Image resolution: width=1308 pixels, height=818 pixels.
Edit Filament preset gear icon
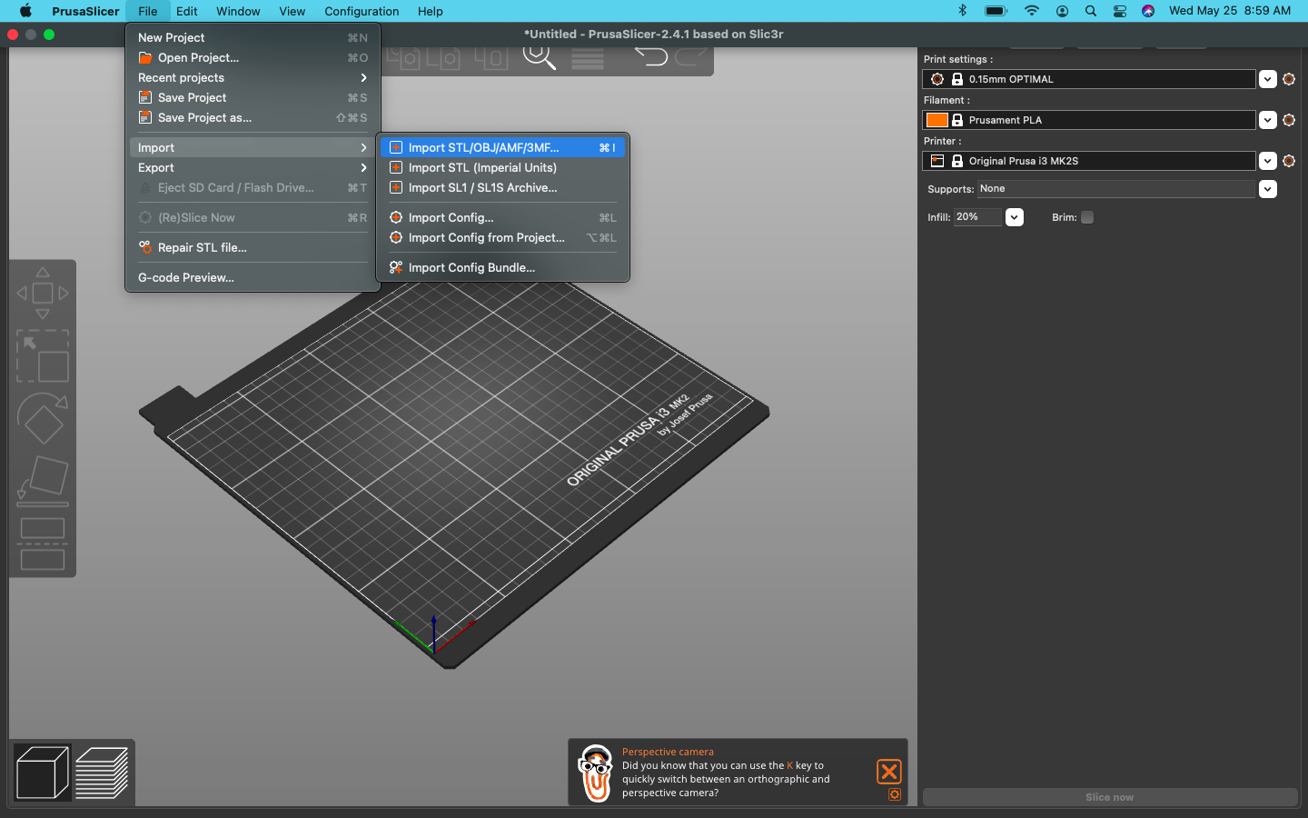[x=1289, y=120]
